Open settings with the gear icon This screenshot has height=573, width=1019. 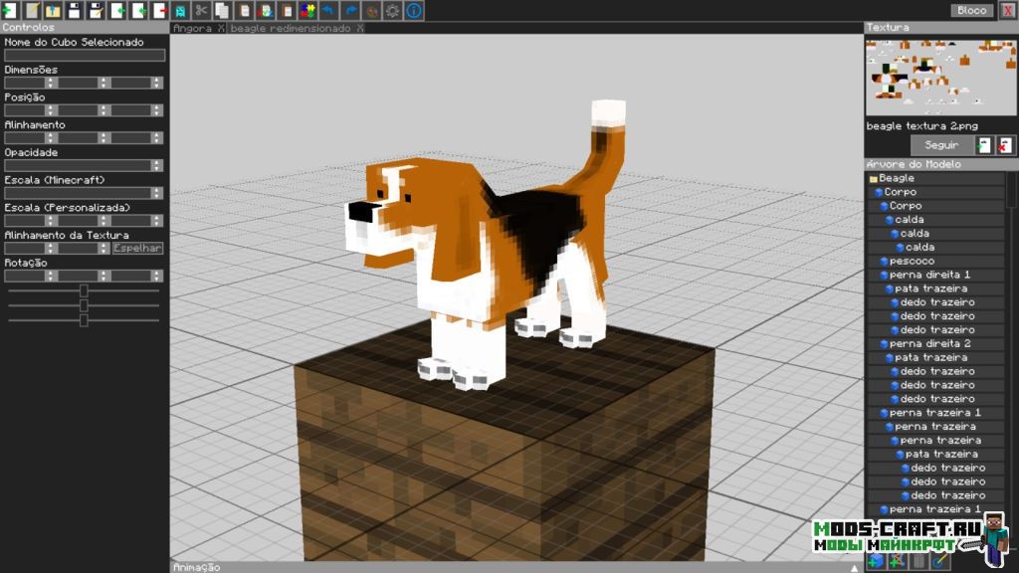[393, 10]
